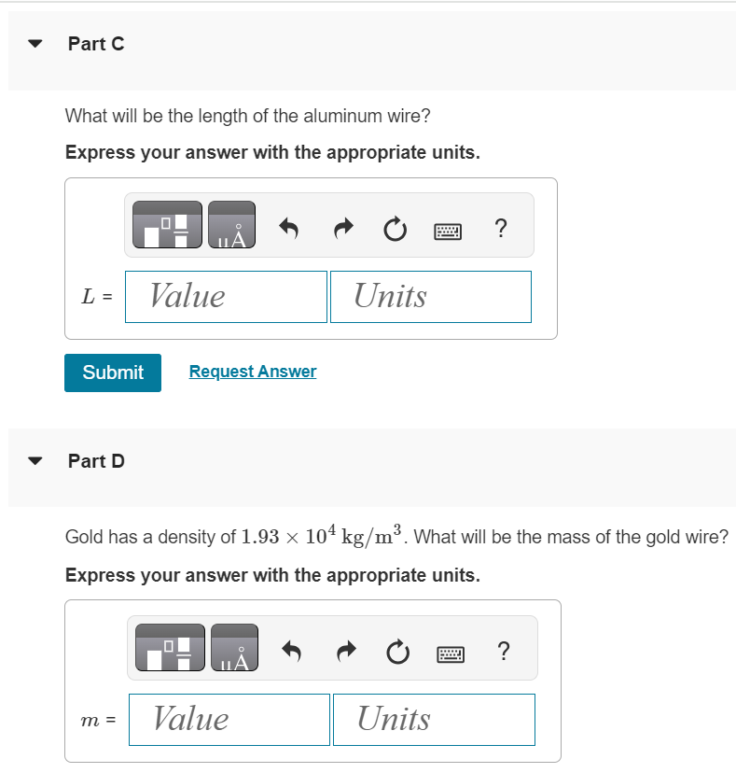Image resolution: width=736 pixels, height=773 pixels.
Task: Reset the Part D answer field
Action: point(398,652)
